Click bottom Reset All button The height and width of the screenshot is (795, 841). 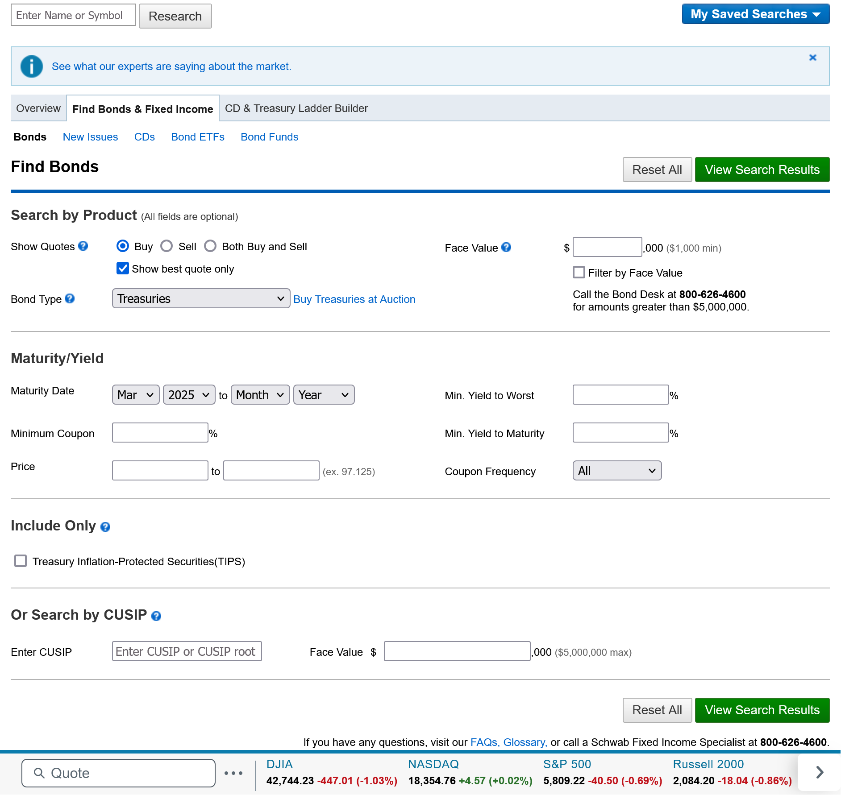tap(657, 710)
